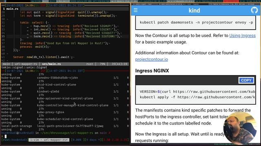Click the 79% indicator in vim status line
Image resolution: width=261 pixels, height=146 pixels.
[102, 64]
